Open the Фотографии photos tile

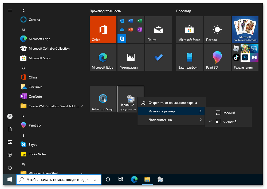pos(131,57)
